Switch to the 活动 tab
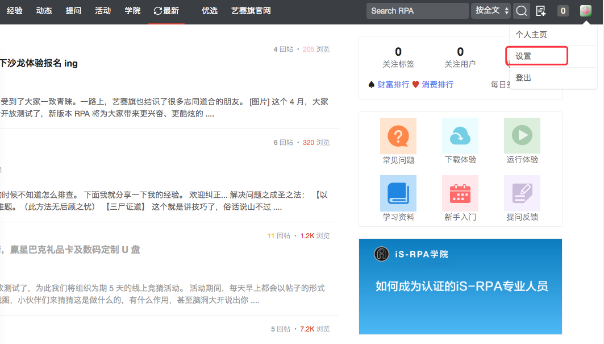Screen dimensions: 604x344 coord(103,10)
